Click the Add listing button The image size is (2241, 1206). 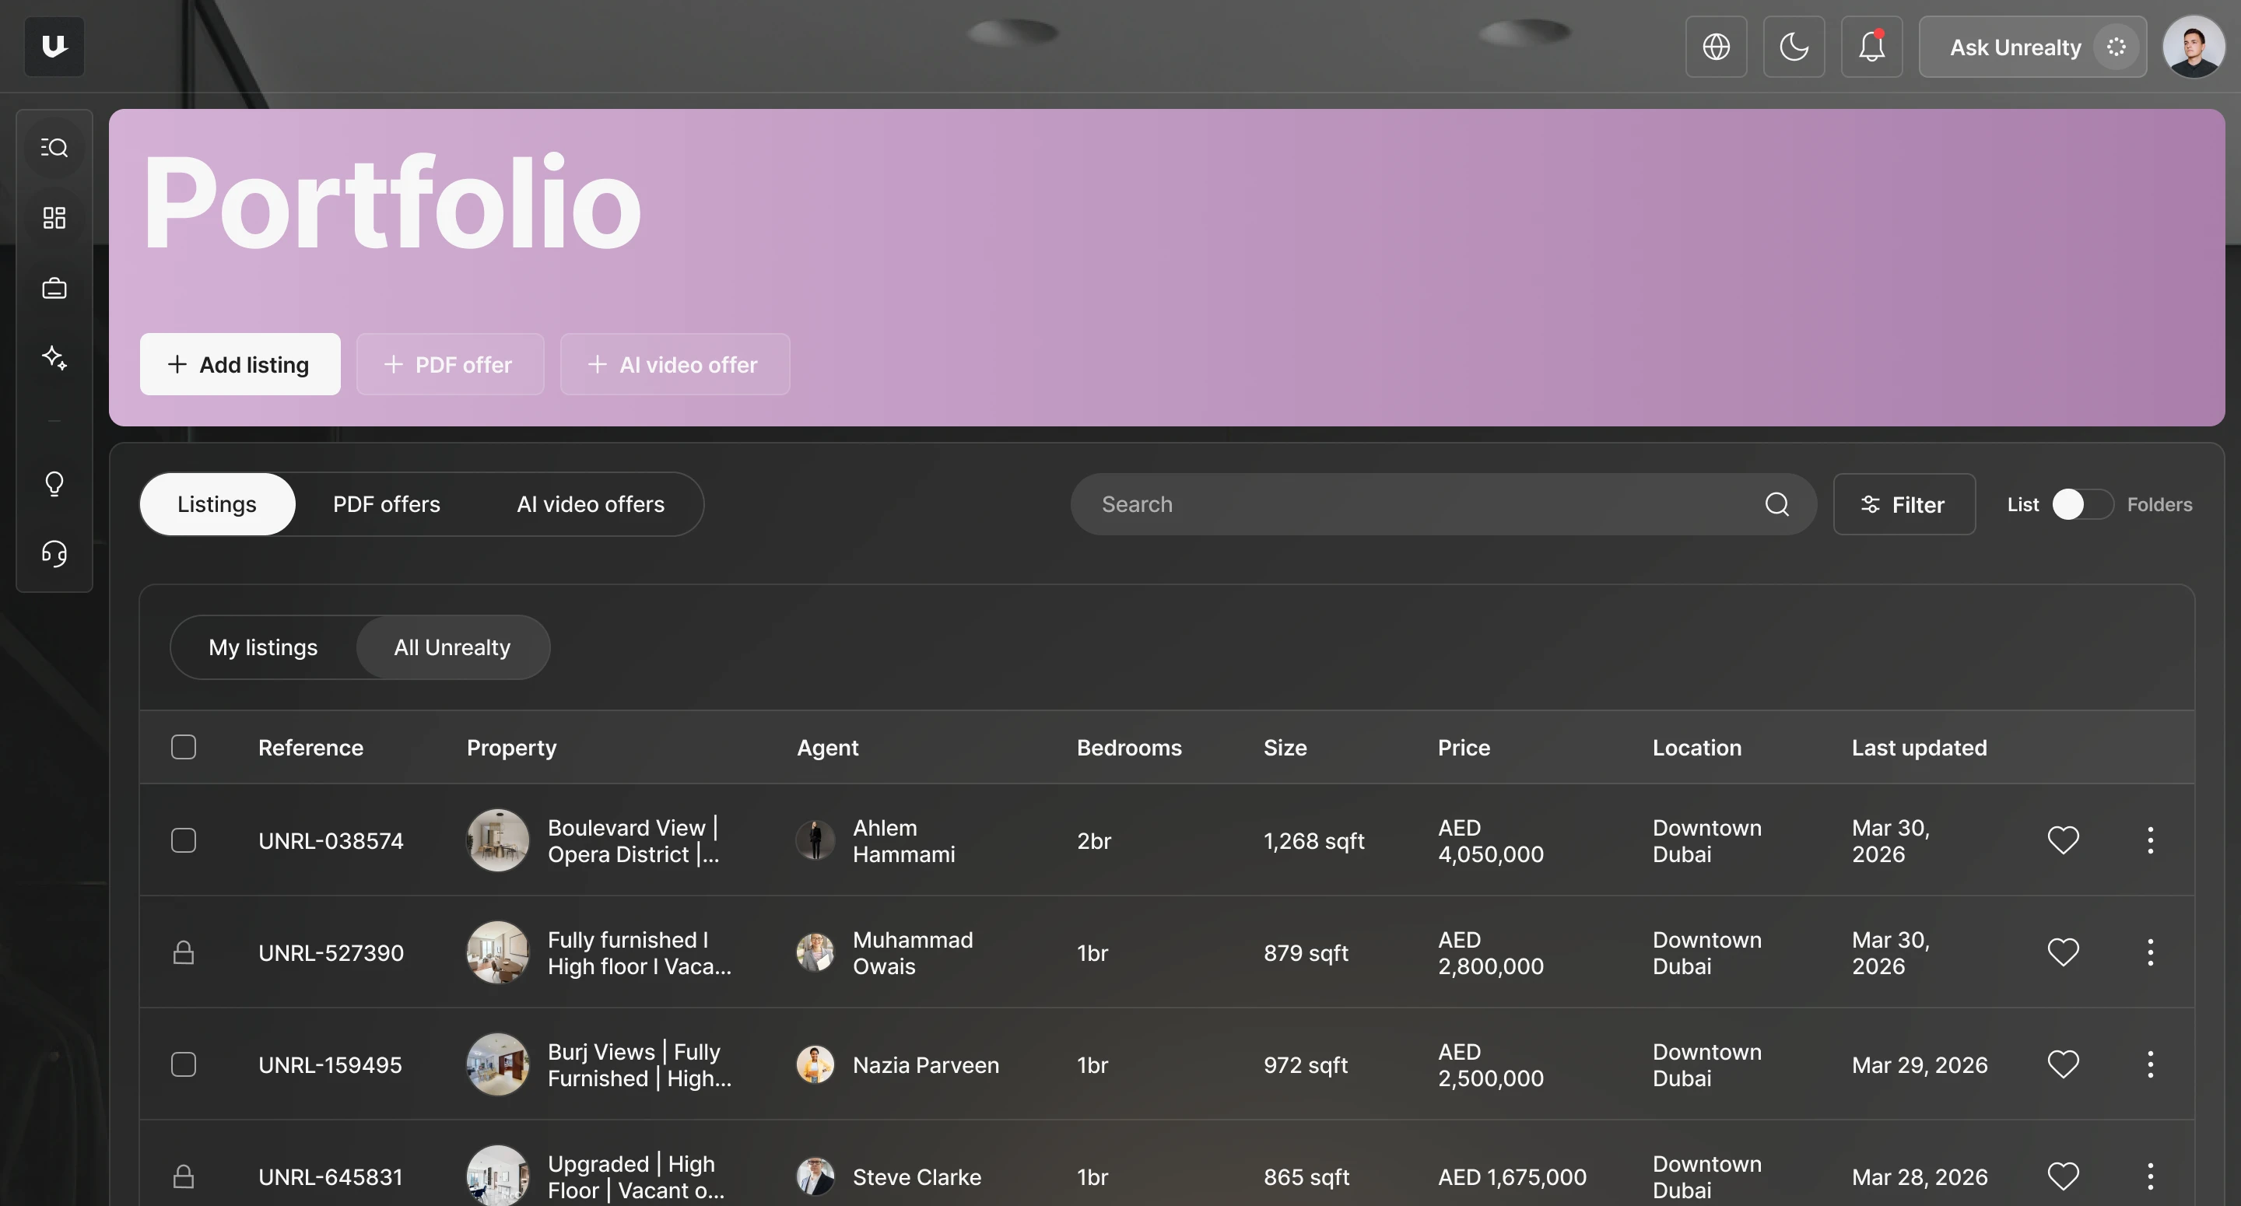point(239,365)
